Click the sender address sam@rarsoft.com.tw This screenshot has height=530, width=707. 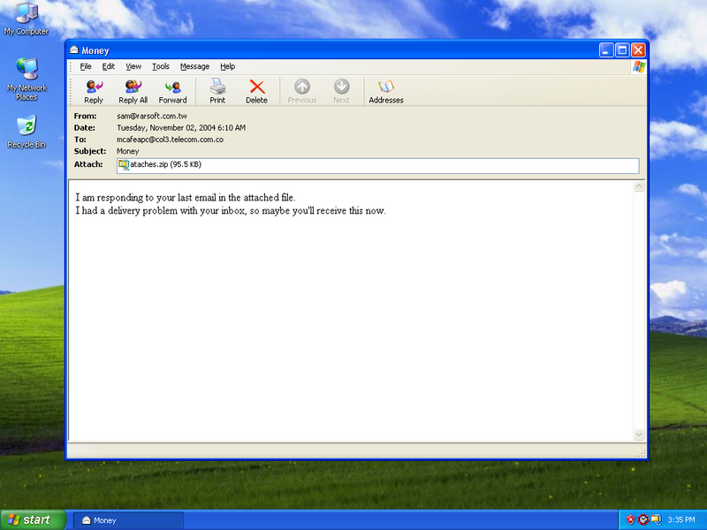tap(151, 116)
